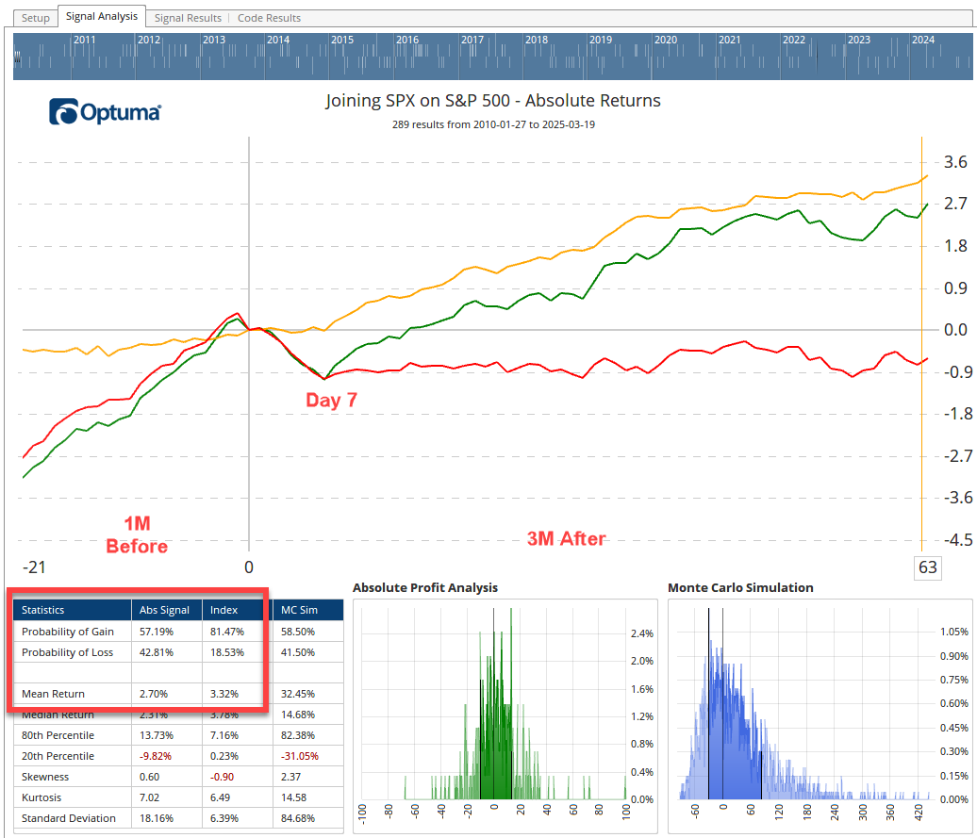
Task: Click the 2011 marker on signal timeline
Action: pyautogui.click(x=84, y=41)
